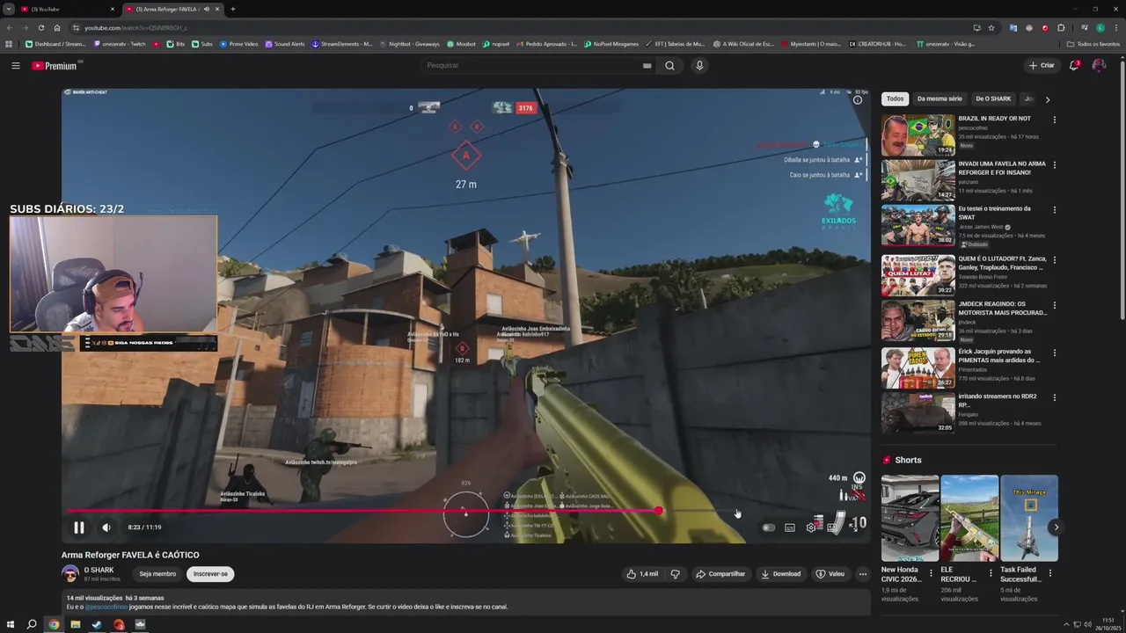Start voice search with the microphone icon
Image resolution: width=1126 pixels, height=633 pixels.
coord(699,66)
